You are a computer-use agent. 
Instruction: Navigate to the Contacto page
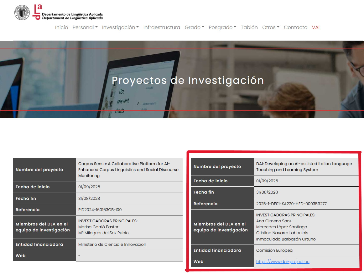click(x=295, y=28)
